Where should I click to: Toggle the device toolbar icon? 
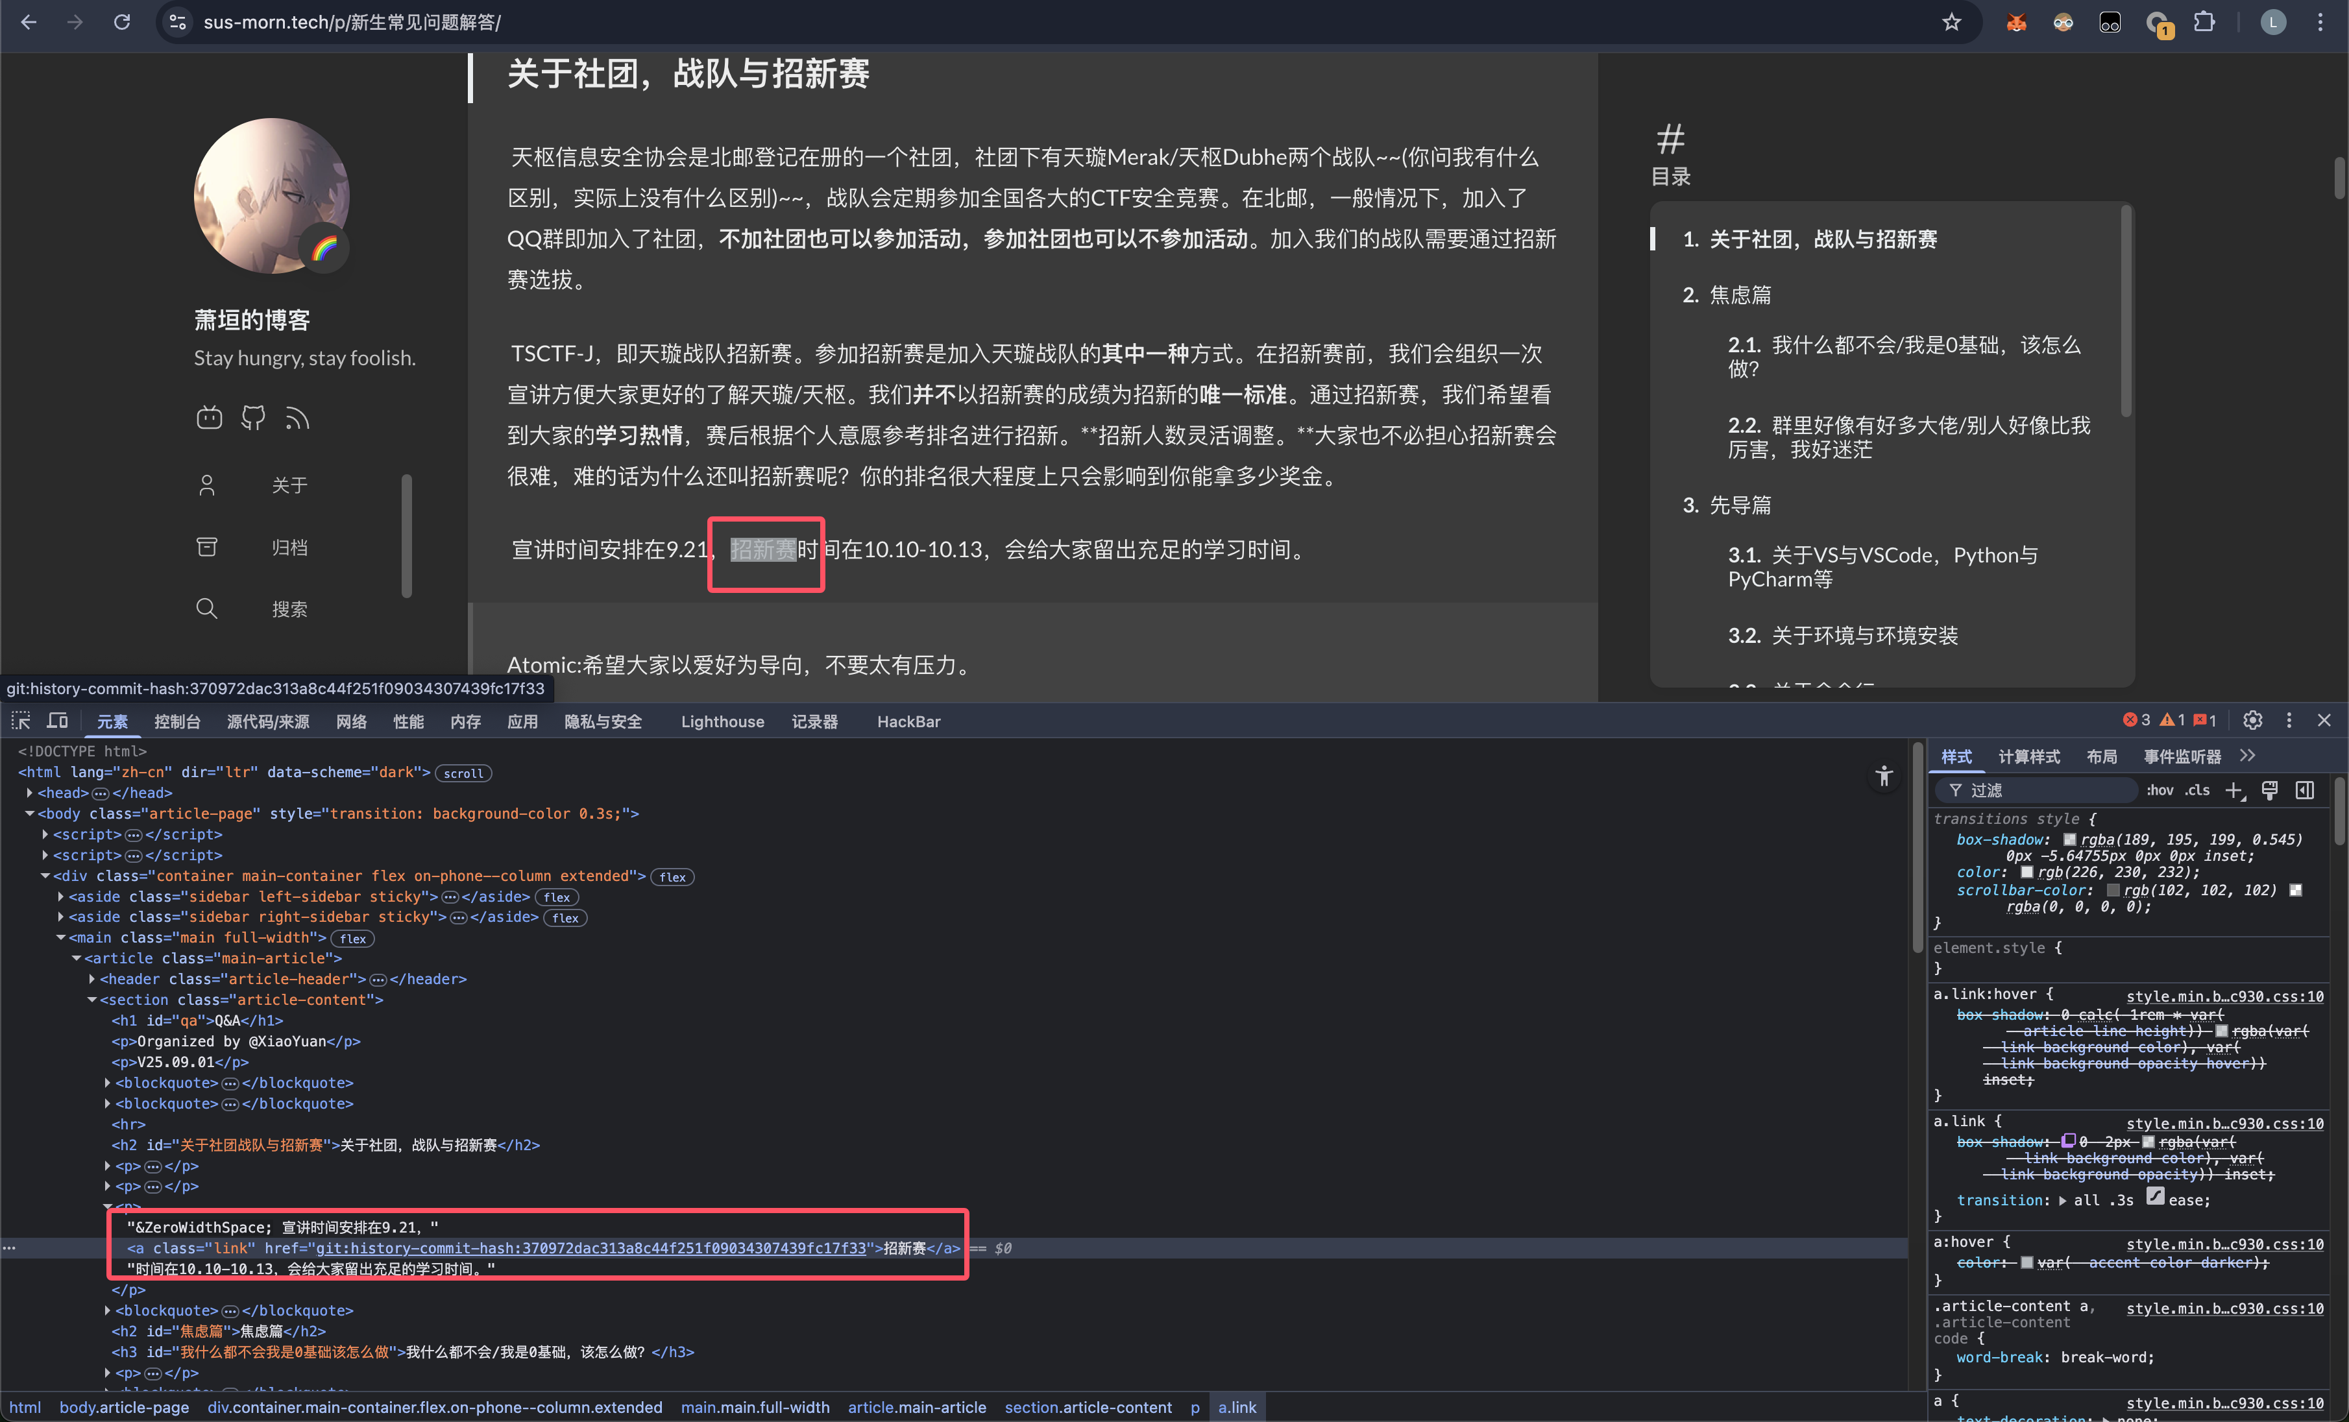pos(58,721)
